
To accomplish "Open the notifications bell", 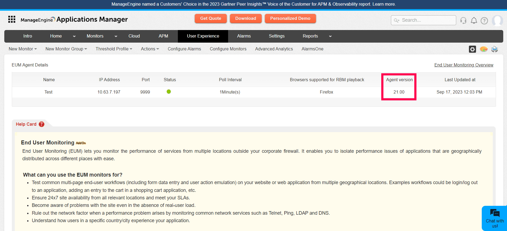I will coord(474,20).
